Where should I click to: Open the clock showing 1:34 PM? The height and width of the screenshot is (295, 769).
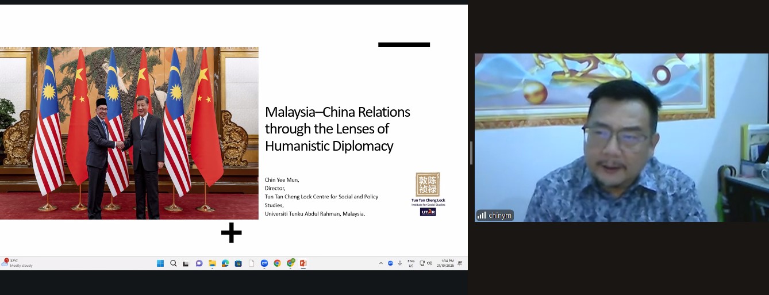point(447,263)
